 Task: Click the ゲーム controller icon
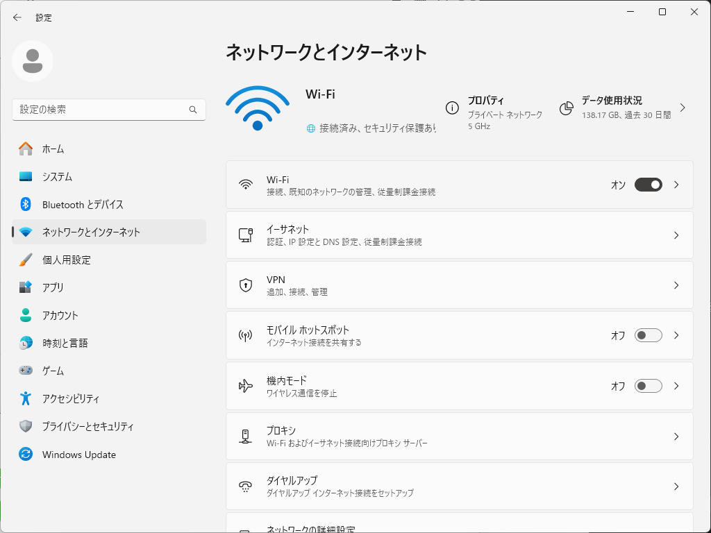[26, 371]
